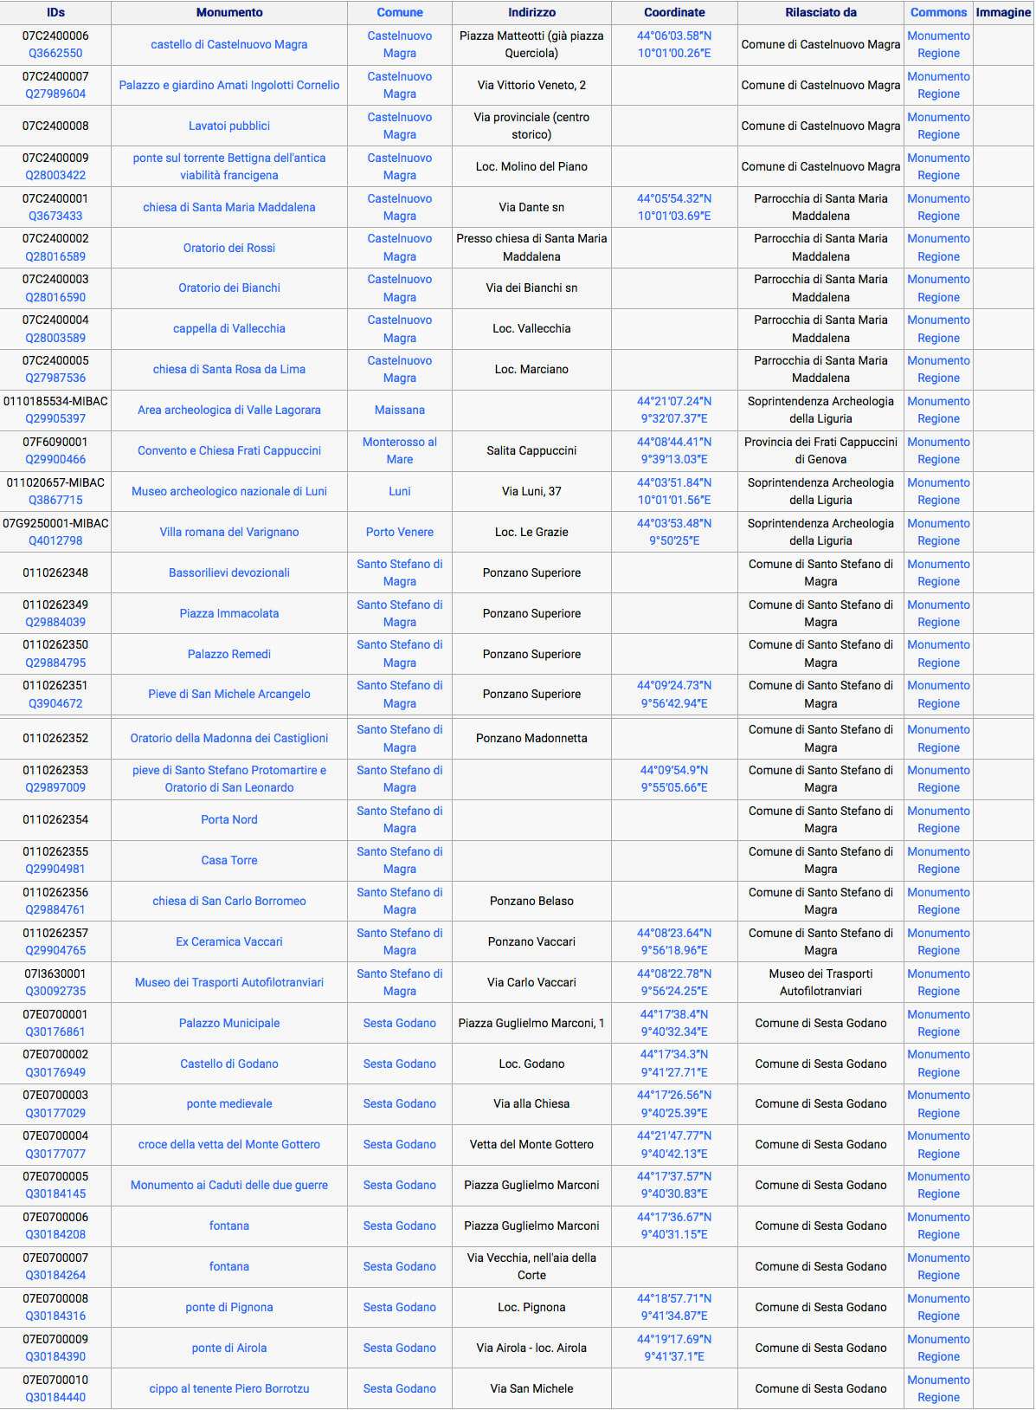Open the Commons column header link
Viewport: 1036px width, 1410px height.
[938, 12]
